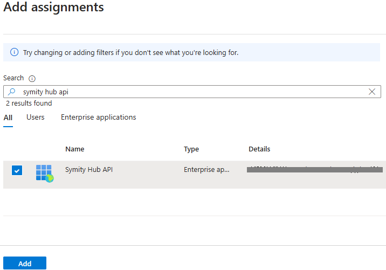Uncheck the Symity Hub API checkbox
386x270 pixels.
pyautogui.click(x=17, y=171)
